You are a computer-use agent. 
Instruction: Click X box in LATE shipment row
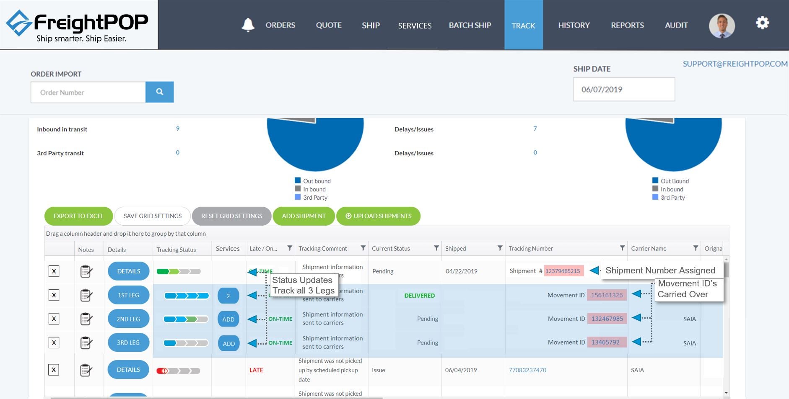(x=54, y=370)
